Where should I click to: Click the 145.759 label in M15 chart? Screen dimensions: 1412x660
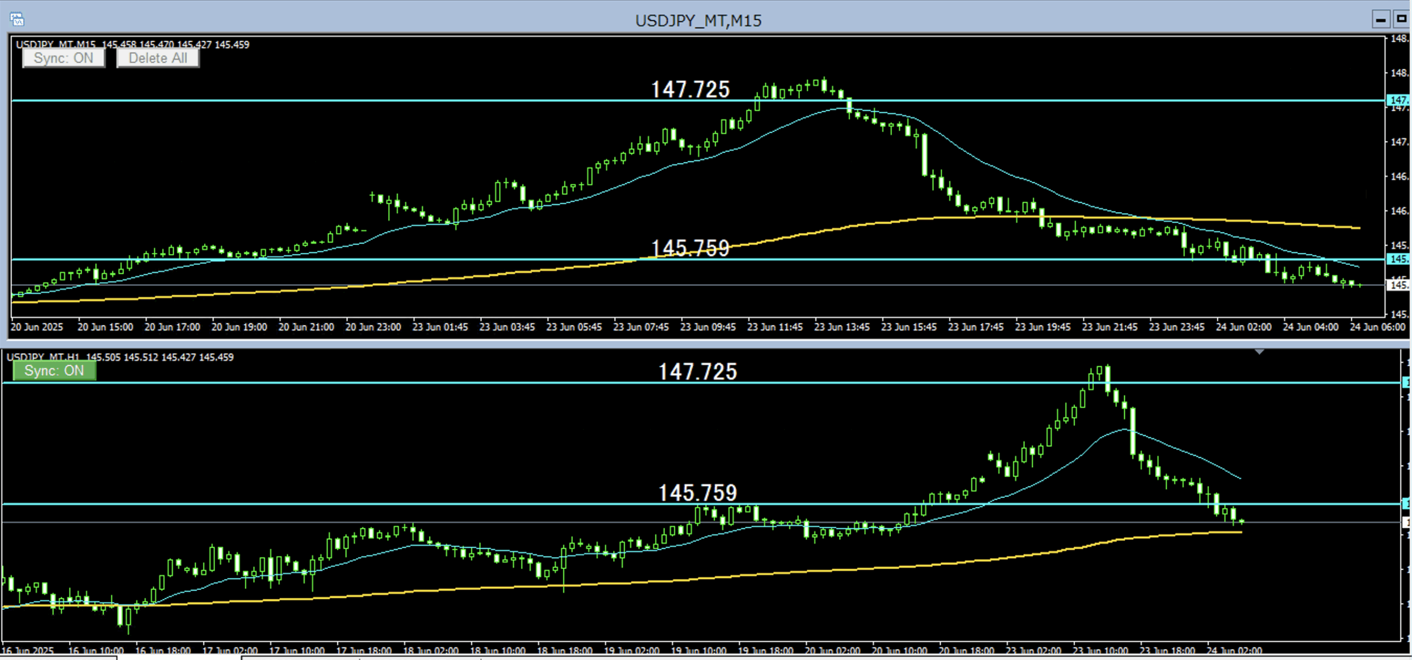pyautogui.click(x=690, y=248)
